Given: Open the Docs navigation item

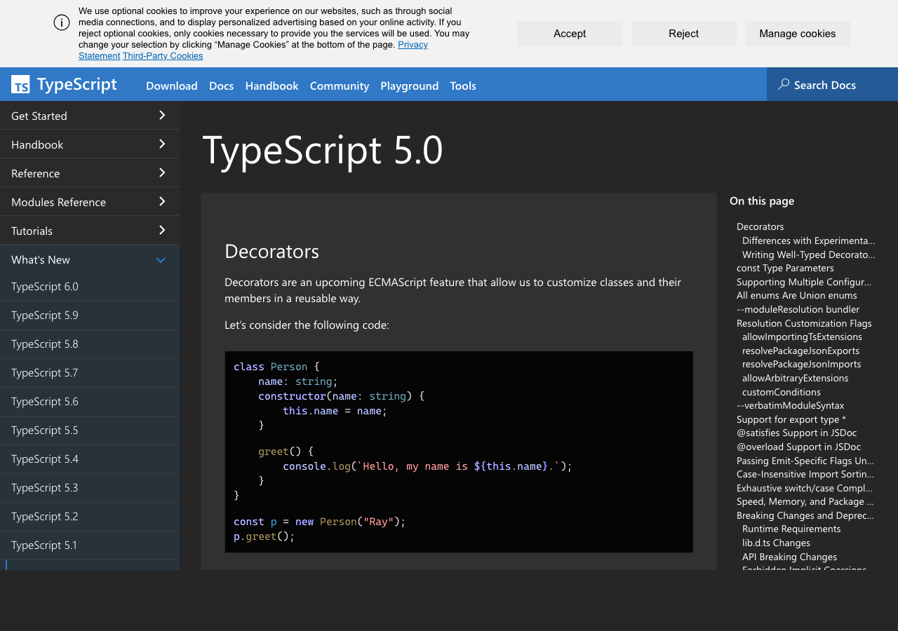Looking at the screenshot, I should coord(221,86).
